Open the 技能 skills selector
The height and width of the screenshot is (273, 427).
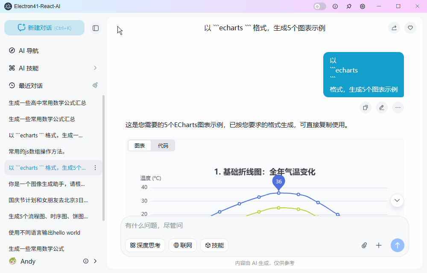click(214, 245)
